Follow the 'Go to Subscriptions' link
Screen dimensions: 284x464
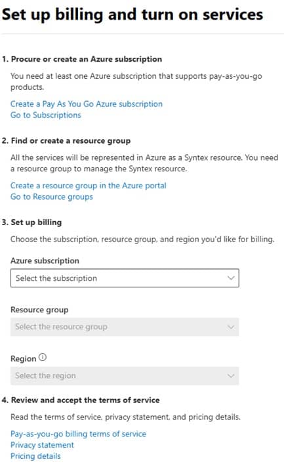point(45,115)
